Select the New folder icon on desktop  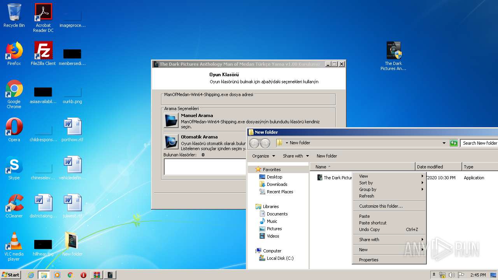click(x=72, y=244)
